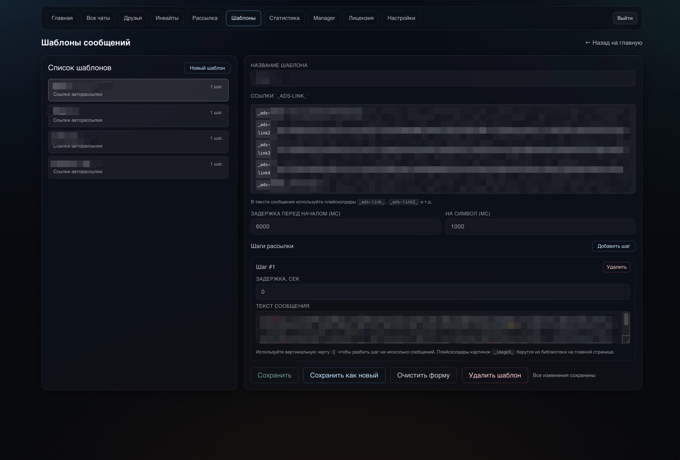Select the second template in the list

tap(138, 116)
